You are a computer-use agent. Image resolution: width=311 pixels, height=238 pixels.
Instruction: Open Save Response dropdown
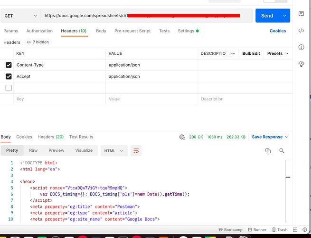pyautogui.click(x=270, y=137)
